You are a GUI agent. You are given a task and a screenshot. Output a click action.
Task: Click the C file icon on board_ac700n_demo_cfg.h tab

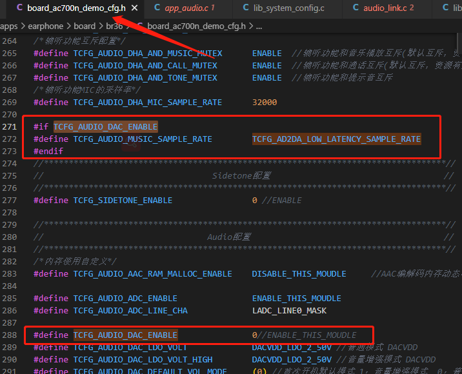(x=20, y=8)
